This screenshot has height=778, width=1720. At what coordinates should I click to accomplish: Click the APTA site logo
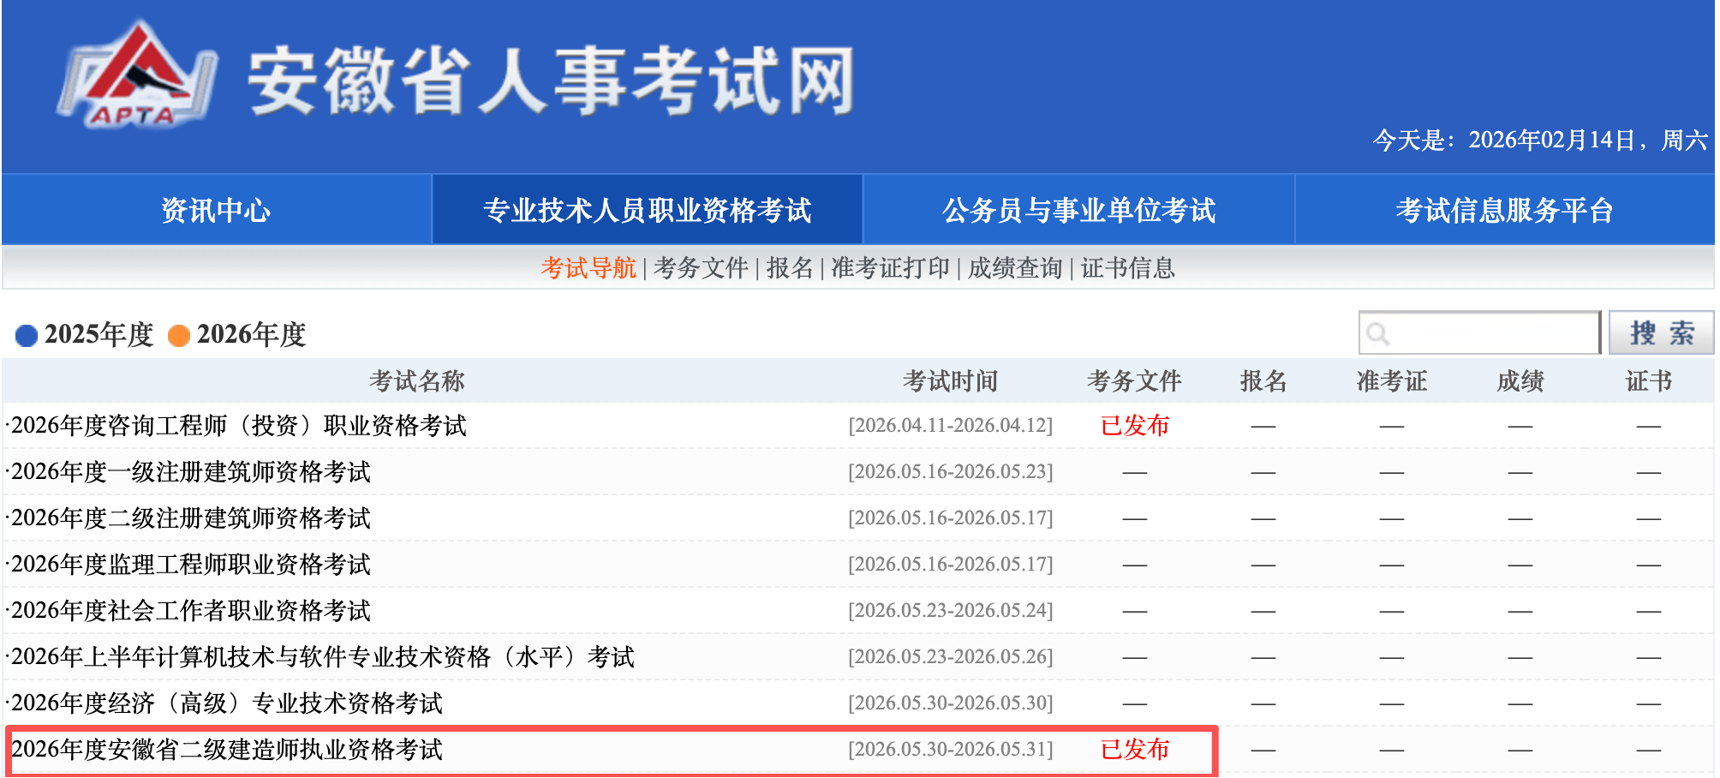tap(137, 77)
